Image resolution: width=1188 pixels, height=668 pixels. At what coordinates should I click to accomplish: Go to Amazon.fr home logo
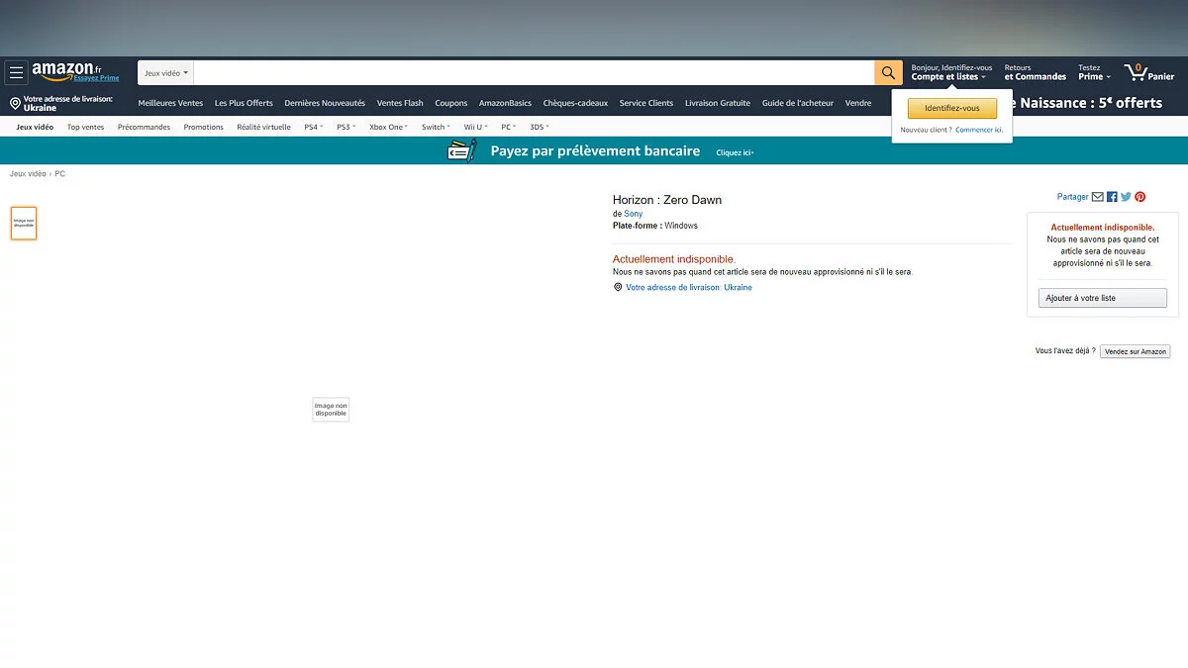pos(66,69)
